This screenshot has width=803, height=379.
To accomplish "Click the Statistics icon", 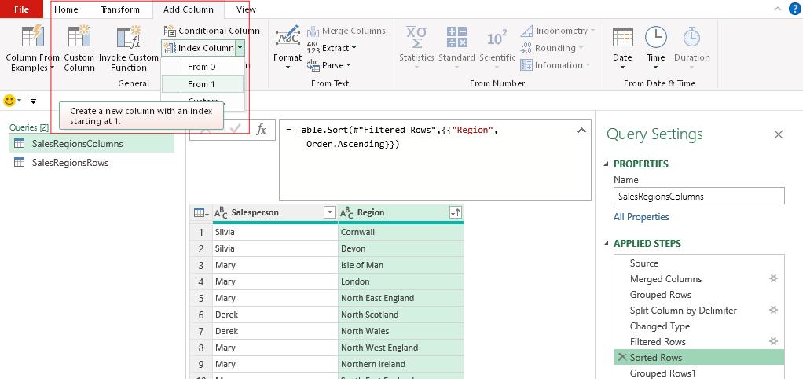I will (x=416, y=37).
